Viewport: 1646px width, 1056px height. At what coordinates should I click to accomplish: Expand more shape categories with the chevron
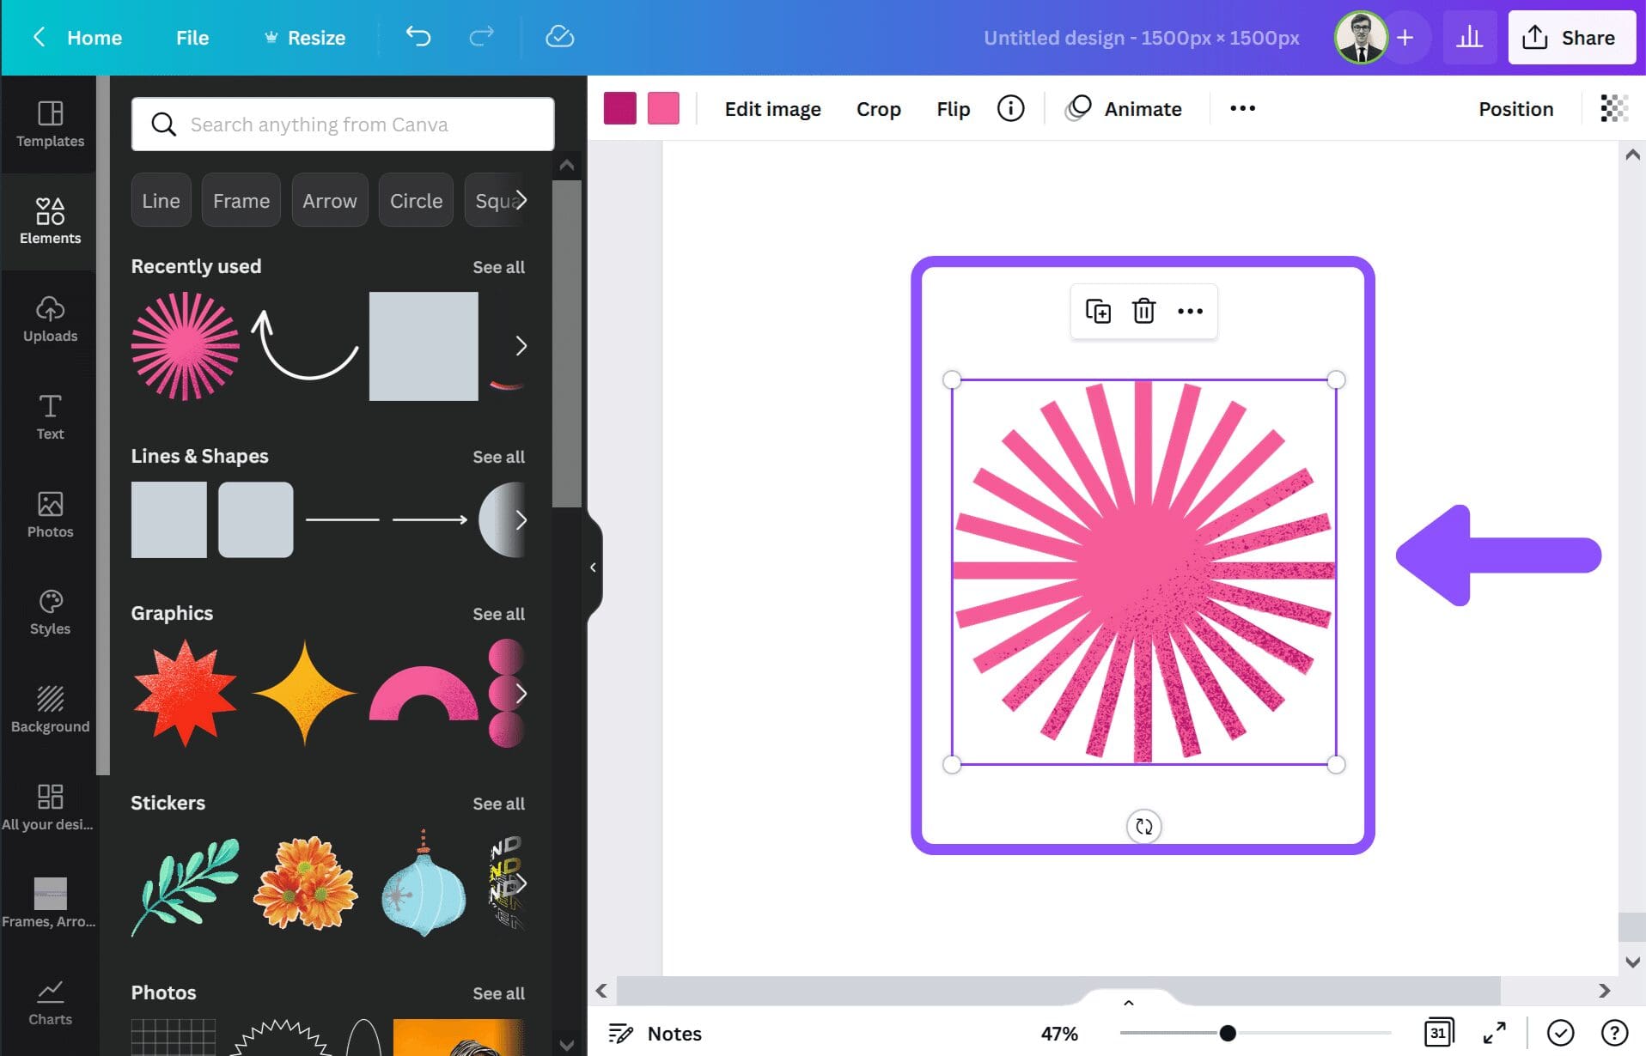[x=520, y=200]
